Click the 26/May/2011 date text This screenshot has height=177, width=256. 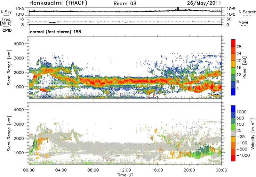pos(204,3)
